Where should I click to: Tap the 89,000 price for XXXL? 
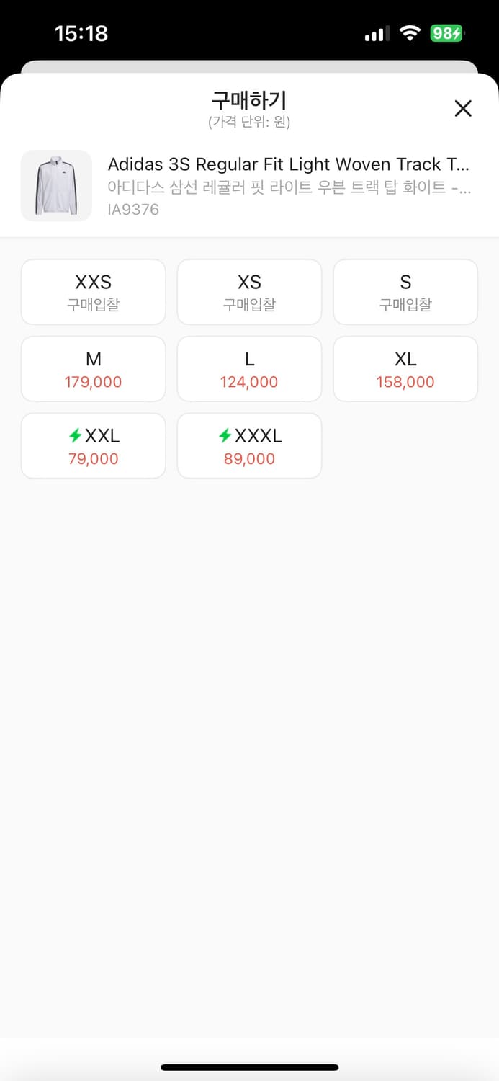249,459
